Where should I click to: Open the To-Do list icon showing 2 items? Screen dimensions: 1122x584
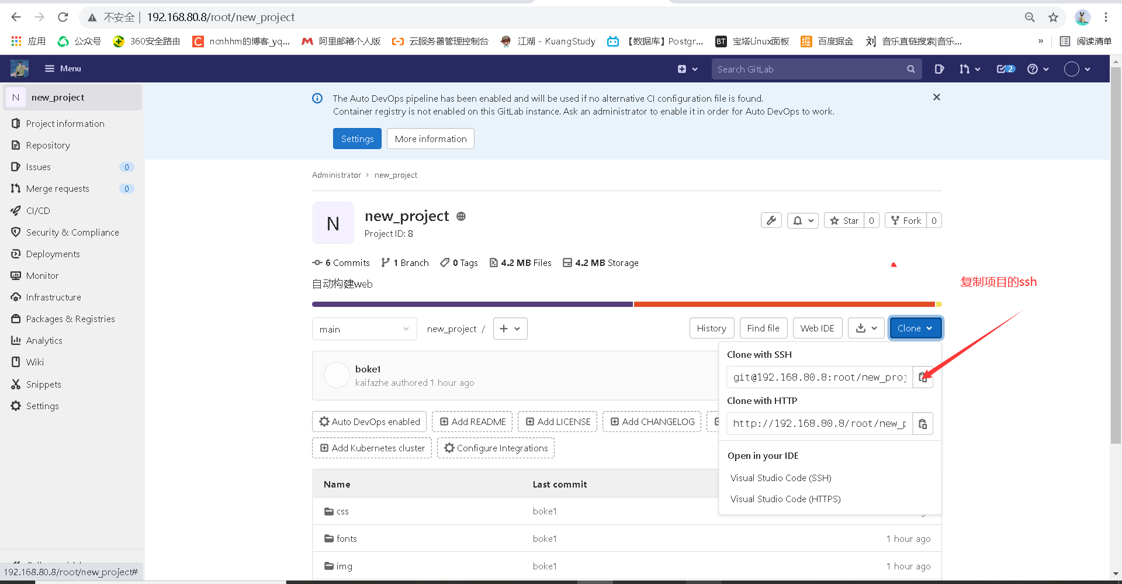pos(1003,69)
